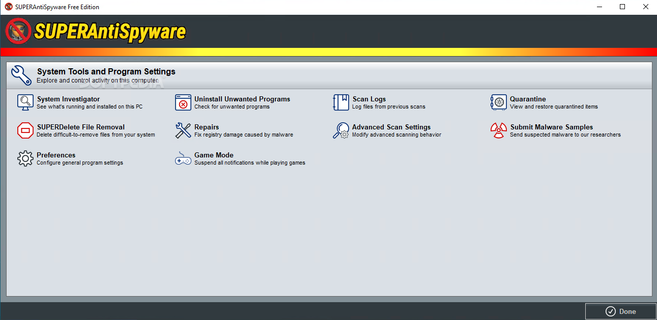Viewport: 657px width, 320px height.
Task: Click the Repairs wrench and screwdriver icon
Action: point(183,130)
